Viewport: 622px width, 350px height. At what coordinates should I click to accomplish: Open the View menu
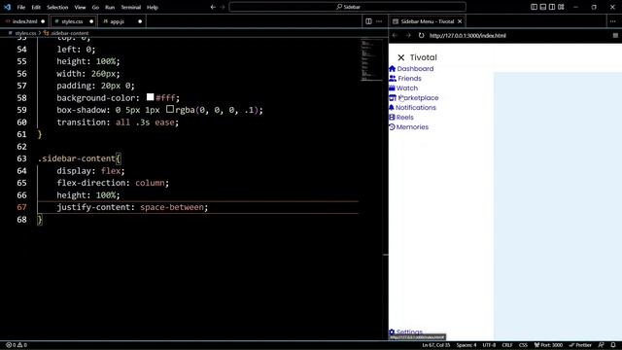click(x=80, y=7)
